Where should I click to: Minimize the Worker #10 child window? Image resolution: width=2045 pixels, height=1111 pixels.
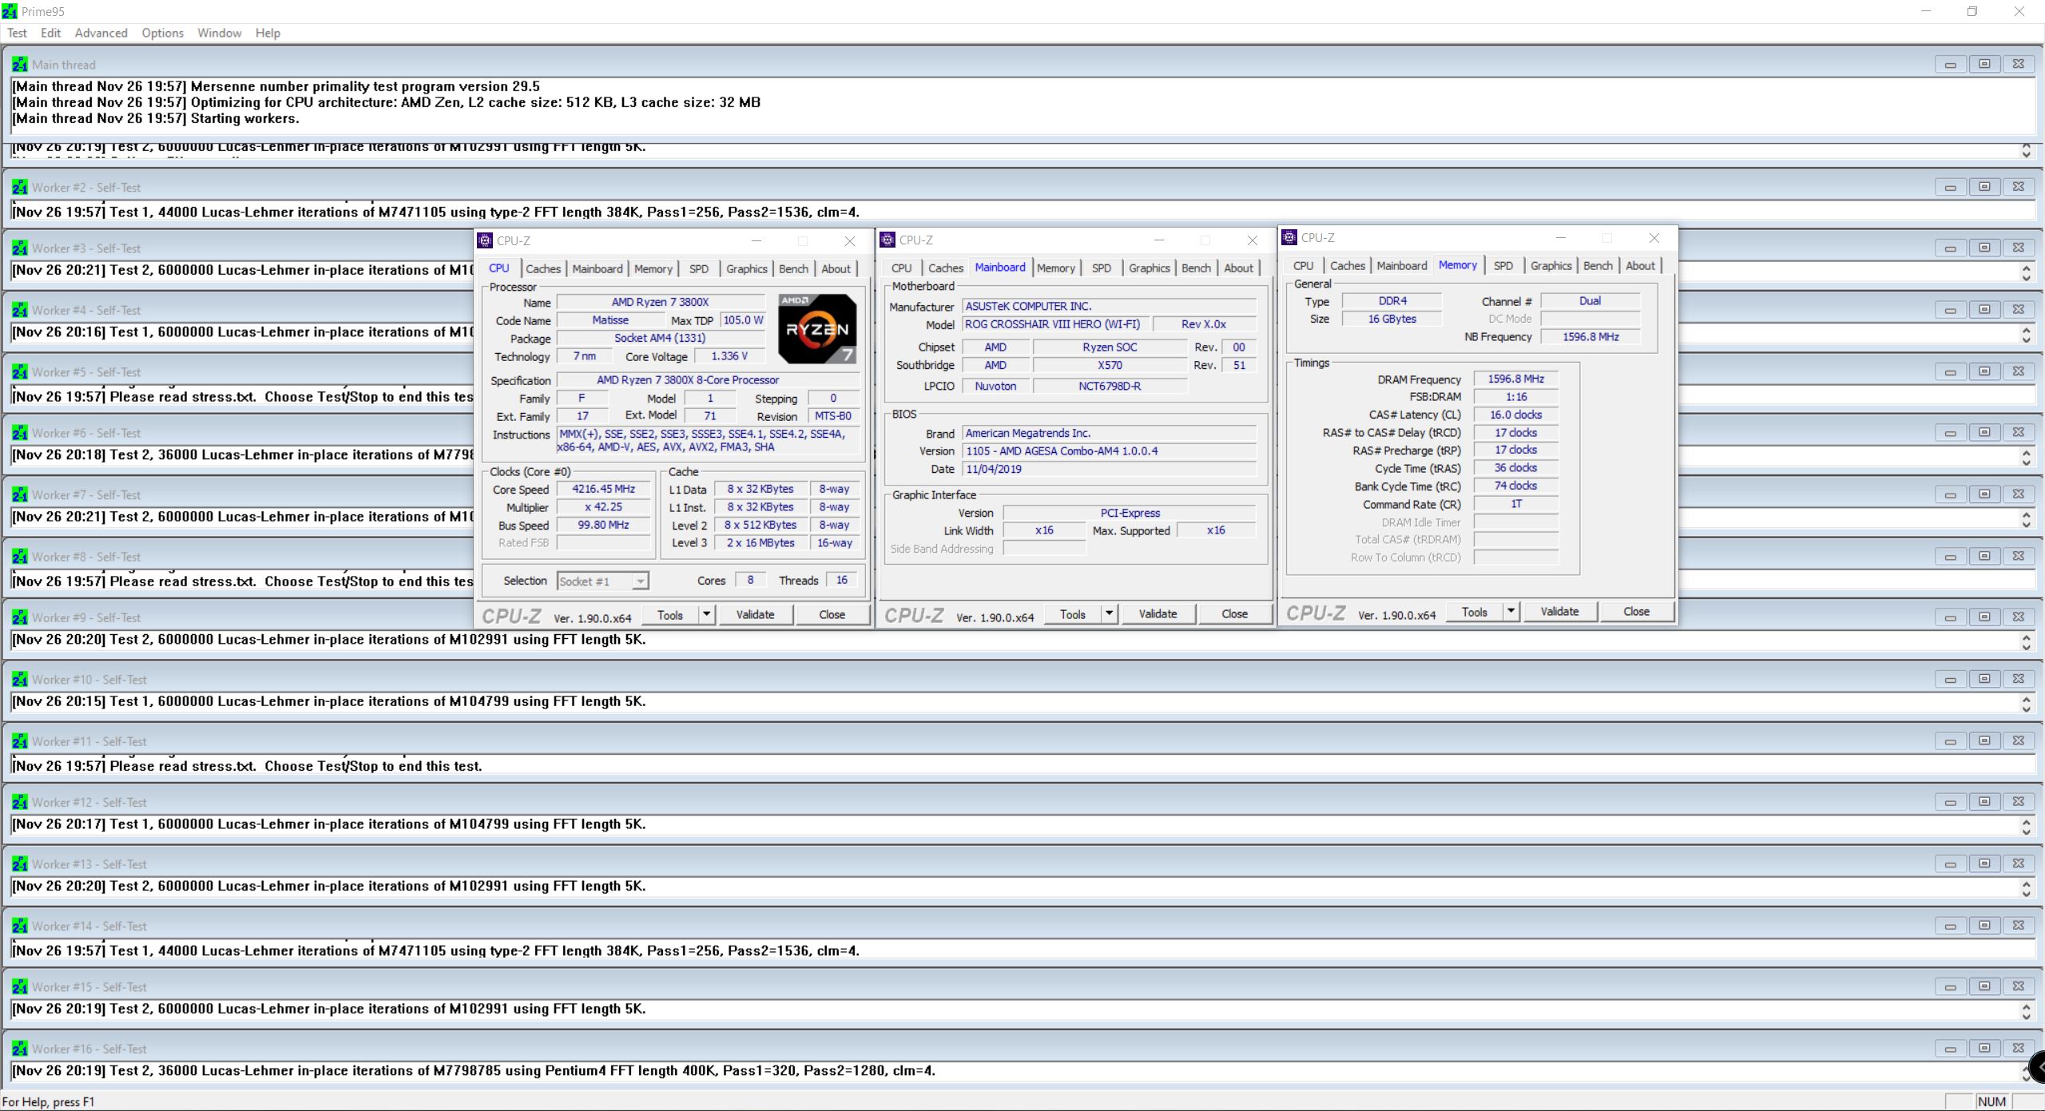point(1950,679)
